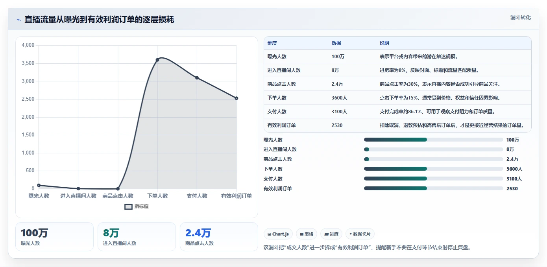Click the 曝光人数 cell in the table
The image size is (547, 267).
[x=277, y=57]
